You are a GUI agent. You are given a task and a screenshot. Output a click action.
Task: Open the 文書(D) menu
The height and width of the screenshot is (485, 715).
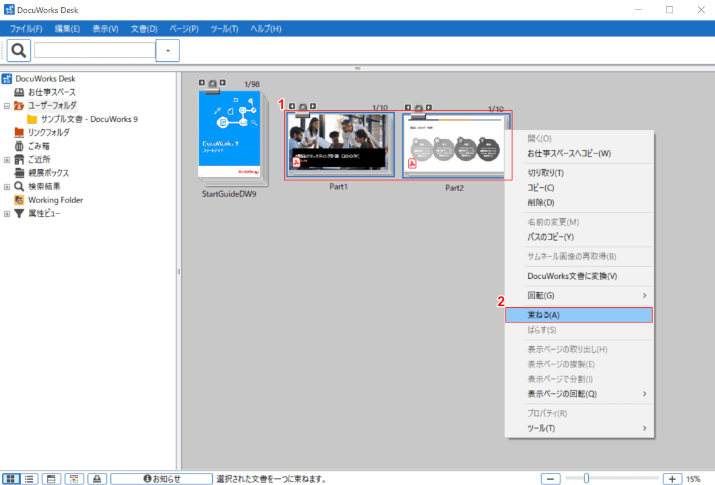[x=144, y=28]
